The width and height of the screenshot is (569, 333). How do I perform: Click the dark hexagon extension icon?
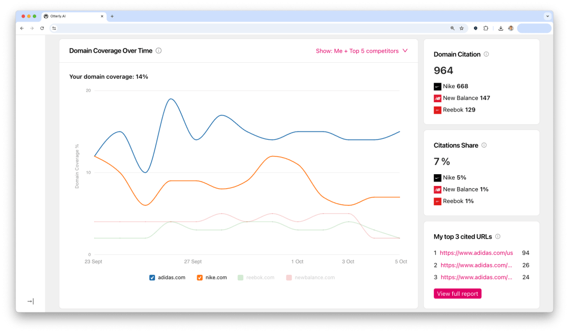pos(476,28)
